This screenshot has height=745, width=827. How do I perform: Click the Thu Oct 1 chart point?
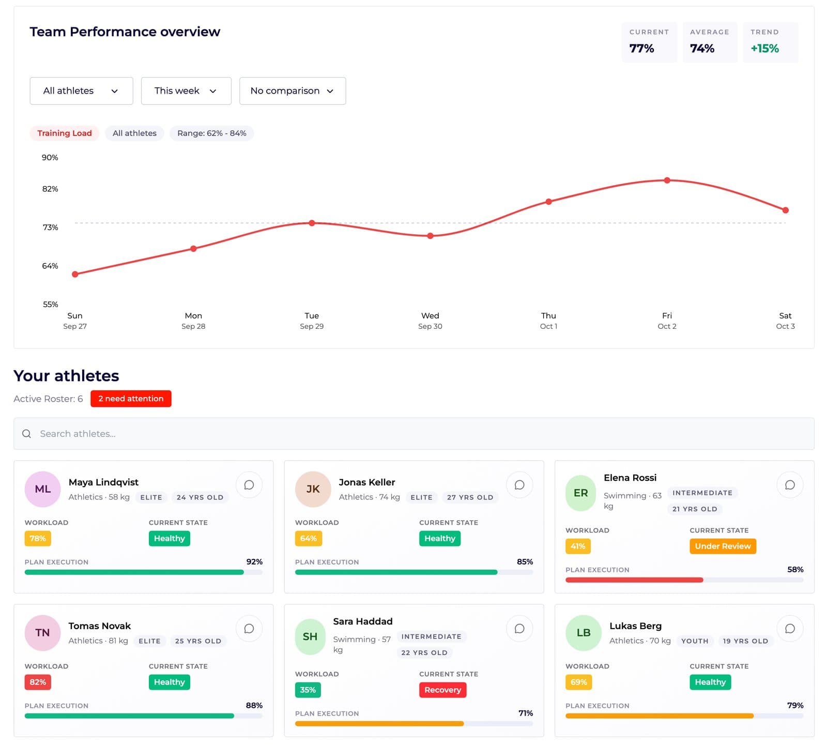point(549,202)
